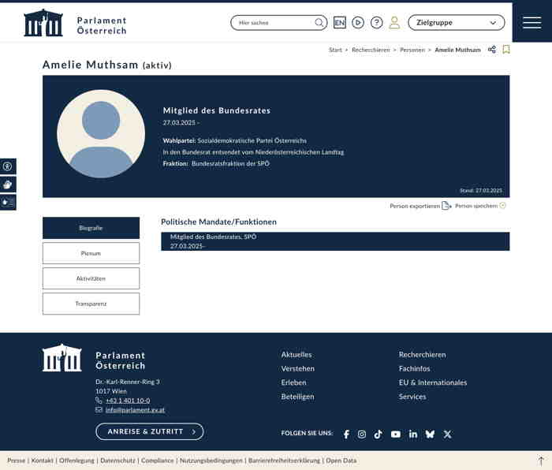The image size is (552, 470).
Task: Open the EU & Internationales footer link
Action: 433,382
